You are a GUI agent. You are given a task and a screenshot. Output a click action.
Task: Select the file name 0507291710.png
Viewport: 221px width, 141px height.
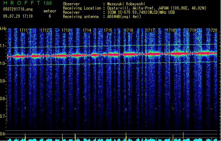tap(18, 9)
